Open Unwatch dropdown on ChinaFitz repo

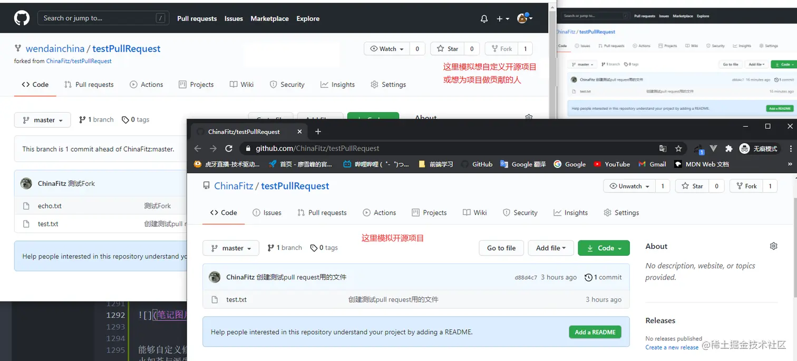click(629, 186)
